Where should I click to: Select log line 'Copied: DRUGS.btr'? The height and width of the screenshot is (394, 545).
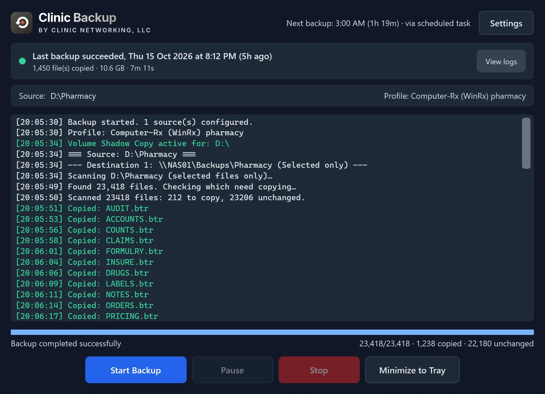pos(82,273)
